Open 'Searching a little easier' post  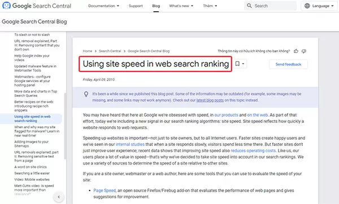32,173
